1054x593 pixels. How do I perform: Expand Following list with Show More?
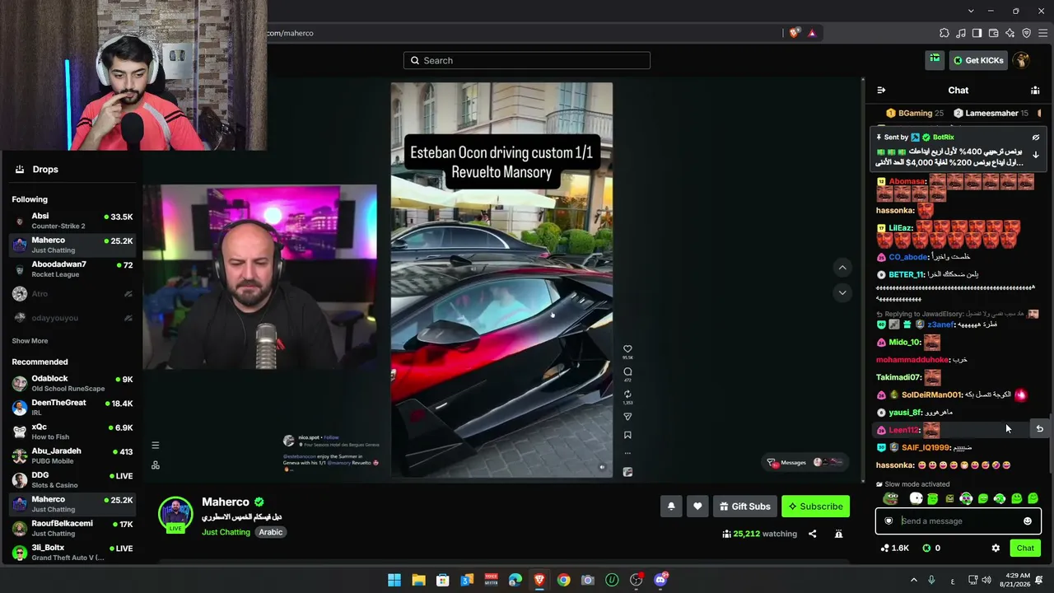(x=30, y=341)
